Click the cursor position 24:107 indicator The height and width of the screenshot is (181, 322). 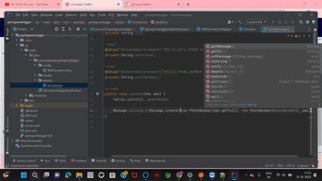269,165
